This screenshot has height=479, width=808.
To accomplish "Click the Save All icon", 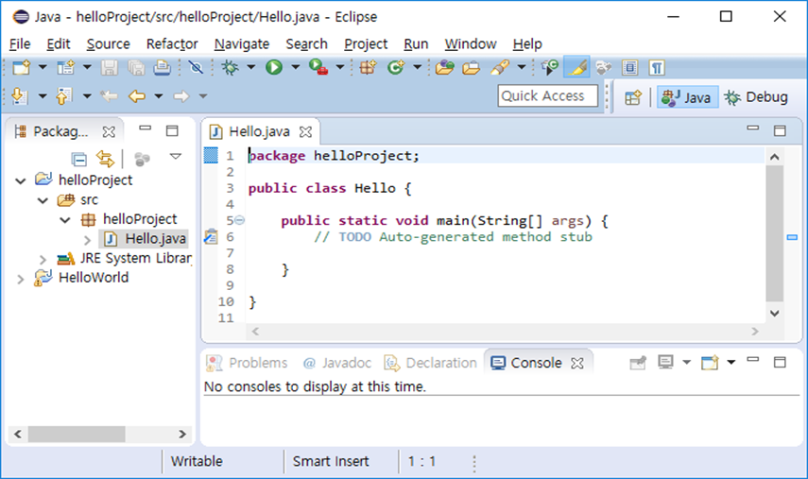I will (x=136, y=67).
